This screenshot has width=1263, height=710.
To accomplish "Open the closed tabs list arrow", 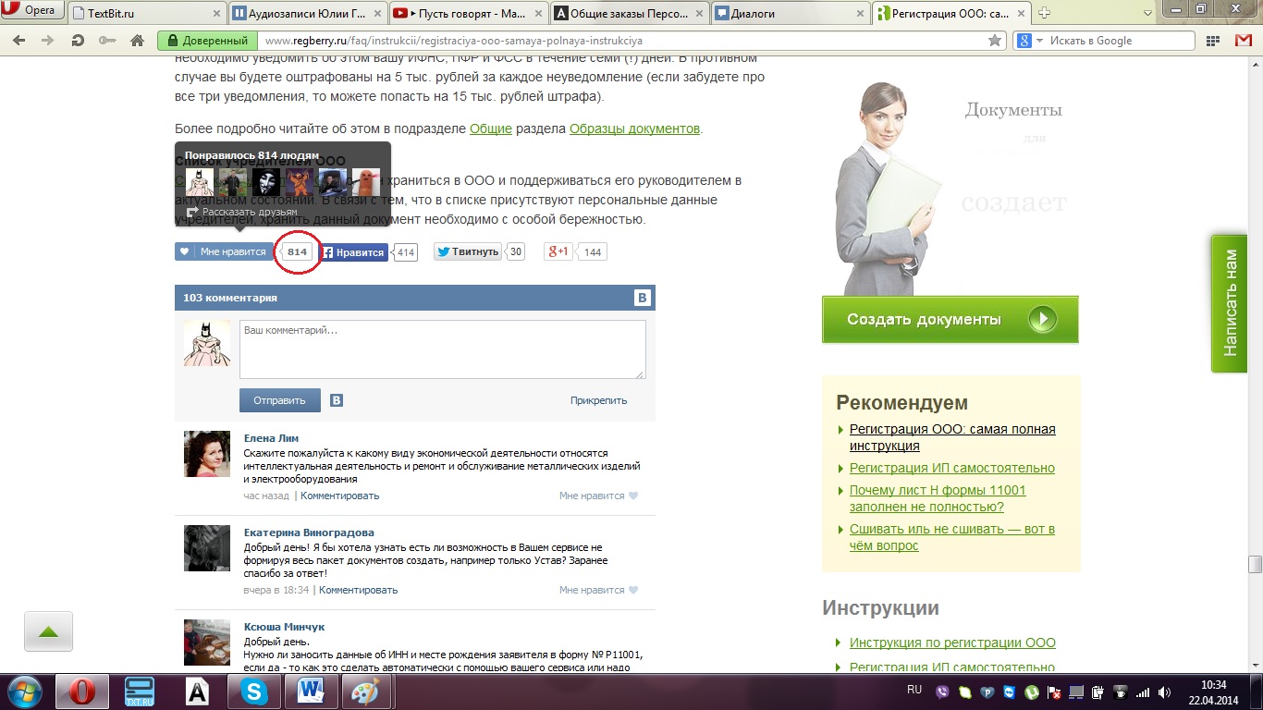I will click(1147, 13).
